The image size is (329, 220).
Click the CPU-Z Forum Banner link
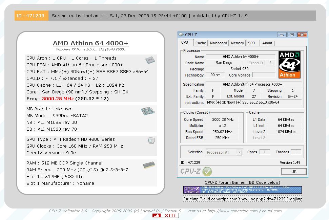(242, 182)
